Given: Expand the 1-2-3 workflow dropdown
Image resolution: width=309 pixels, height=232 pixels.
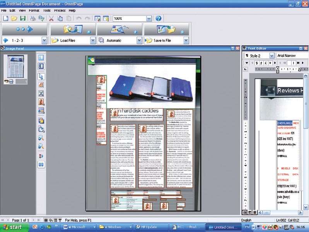Looking at the screenshot, I should click(44, 41).
